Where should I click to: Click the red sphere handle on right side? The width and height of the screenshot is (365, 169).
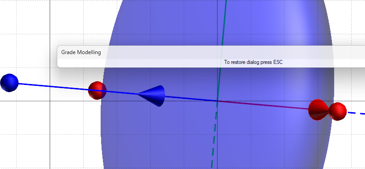pos(338,111)
